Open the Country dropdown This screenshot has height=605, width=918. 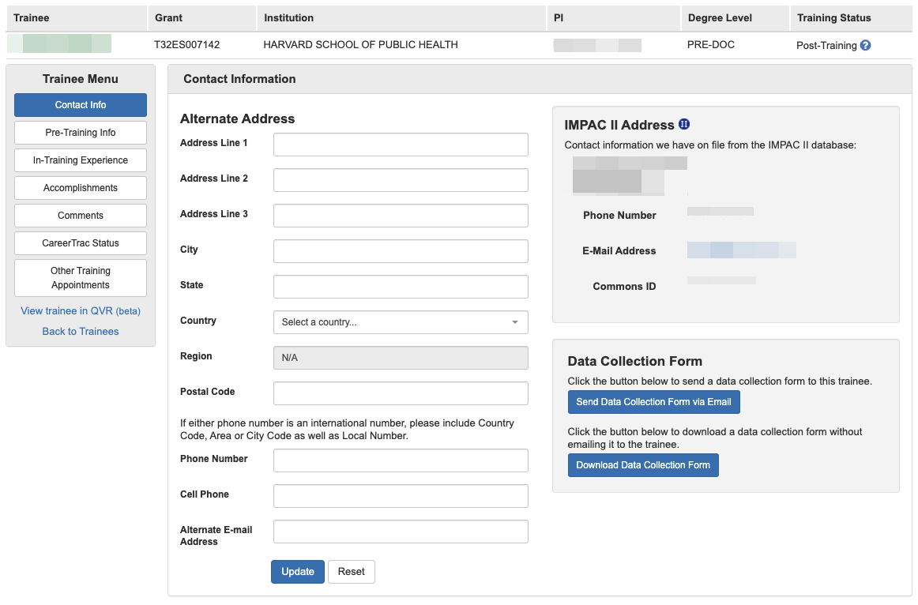click(401, 322)
